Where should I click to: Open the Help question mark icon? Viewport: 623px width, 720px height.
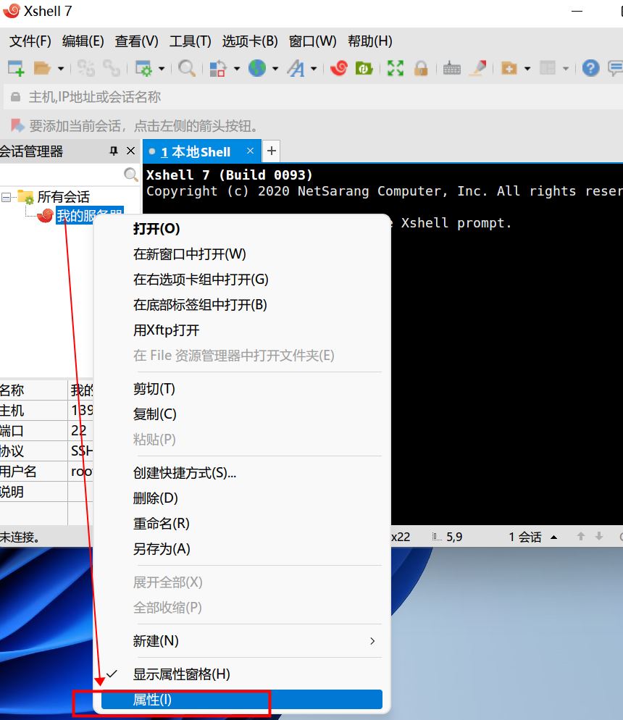click(x=591, y=68)
